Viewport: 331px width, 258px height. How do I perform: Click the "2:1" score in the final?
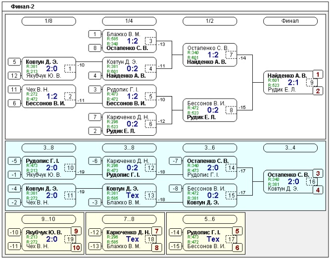pyautogui.click(x=293, y=82)
